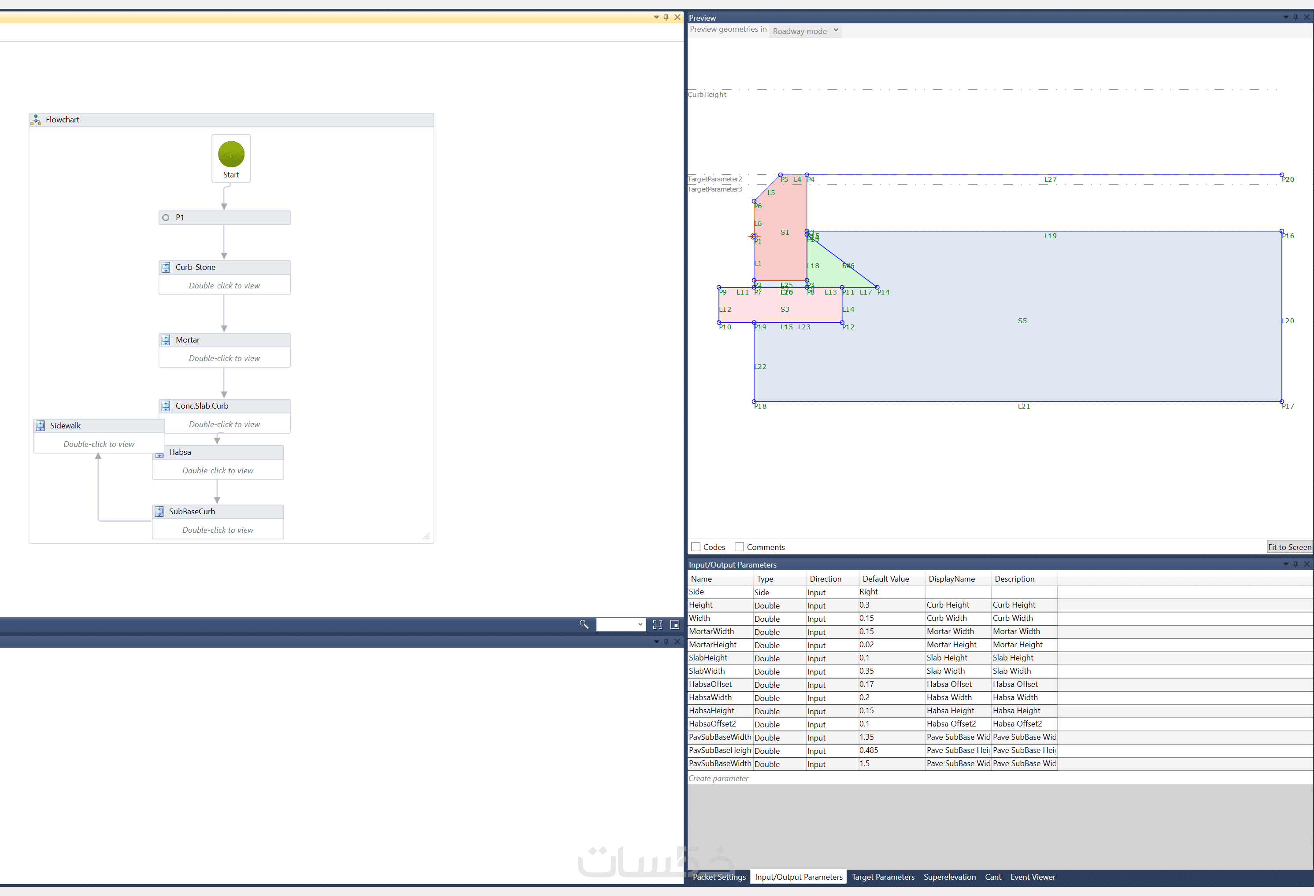The width and height of the screenshot is (1314, 896).
Task: Click the Fit to Screen button
Action: (1289, 547)
